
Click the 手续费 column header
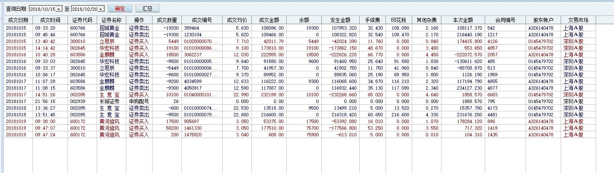point(372,20)
